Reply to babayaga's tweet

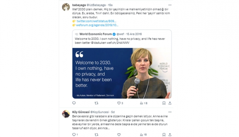74,103
